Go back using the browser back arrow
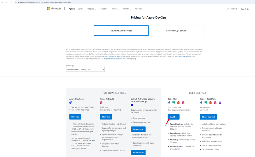The height and width of the screenshot is (157, 255). pyautogui.click(x=2, y=2)
